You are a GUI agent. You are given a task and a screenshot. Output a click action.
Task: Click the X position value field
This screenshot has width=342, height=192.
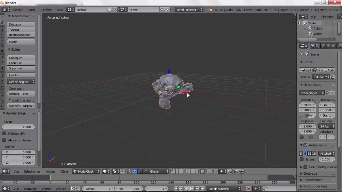[18, 152]
